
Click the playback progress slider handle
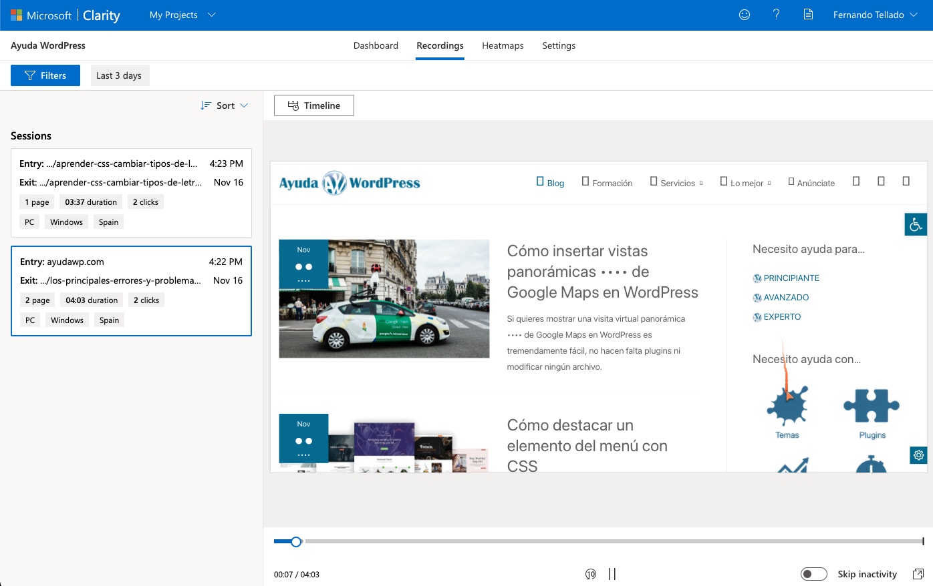click(x=296, y=541)
